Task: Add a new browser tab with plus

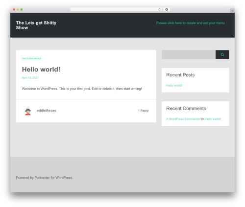Action: [232, 11]
